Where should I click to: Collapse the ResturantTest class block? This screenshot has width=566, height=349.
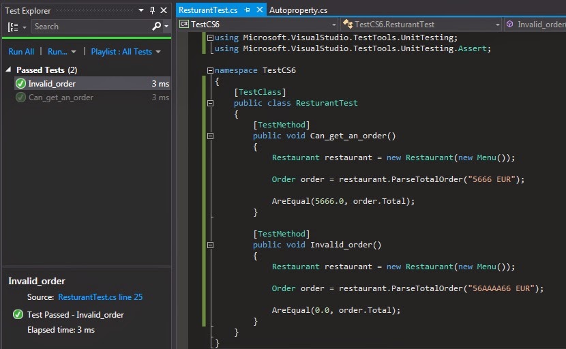click(x=211, y=103)
